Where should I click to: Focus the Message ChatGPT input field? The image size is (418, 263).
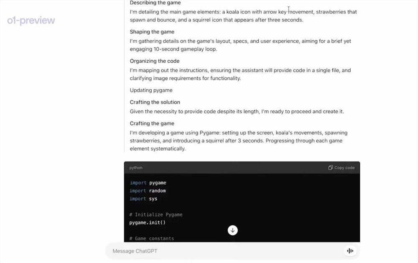pos(226,251)
